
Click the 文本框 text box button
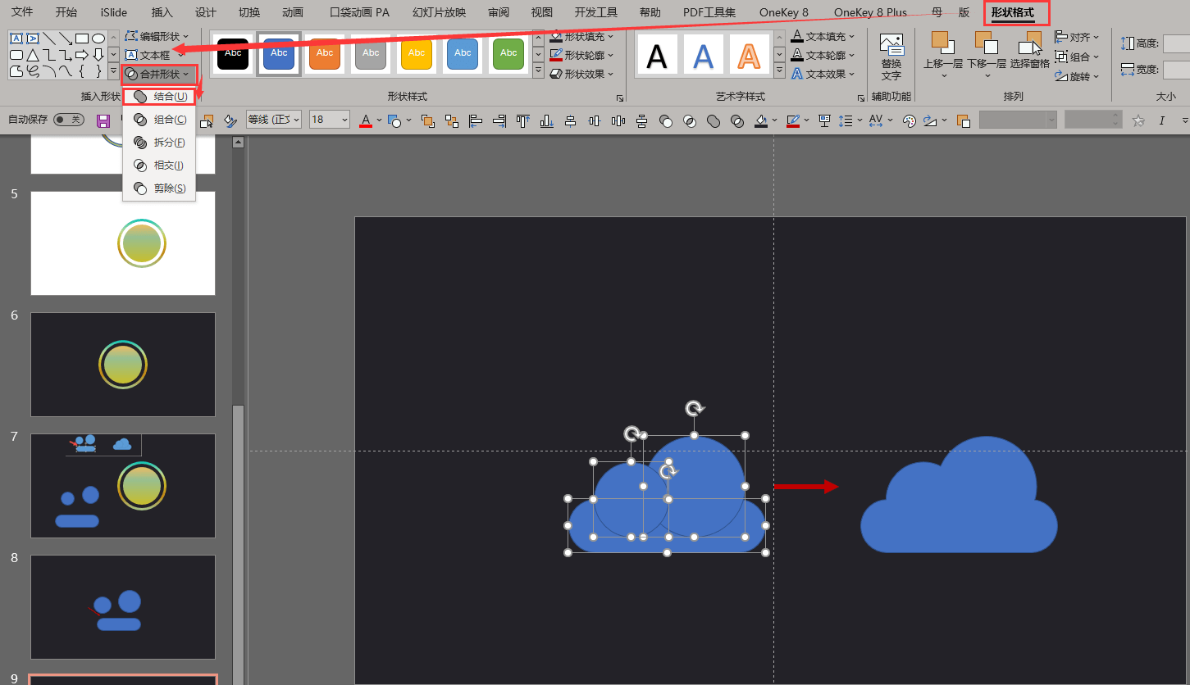(148, 55)
